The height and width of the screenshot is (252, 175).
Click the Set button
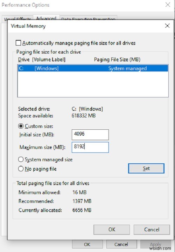coord(146,169)
